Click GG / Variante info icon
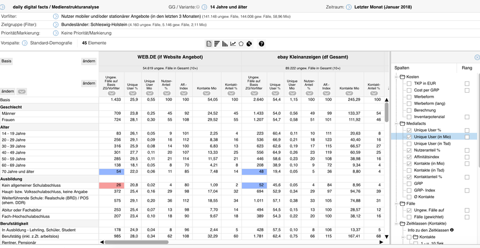Viewport: 480px width, 248px height. tap(198, 7)
